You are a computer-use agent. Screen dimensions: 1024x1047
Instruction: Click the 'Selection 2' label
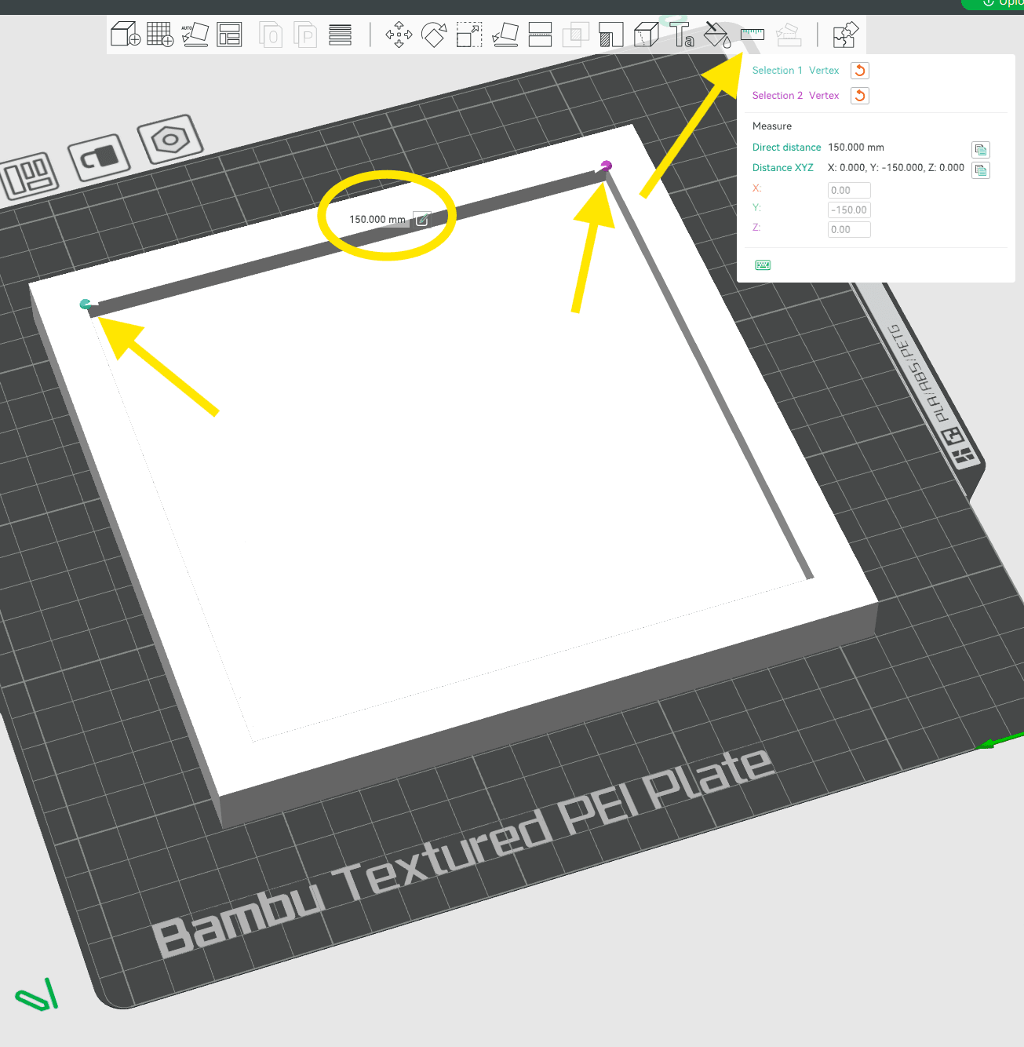pos(777,96)
